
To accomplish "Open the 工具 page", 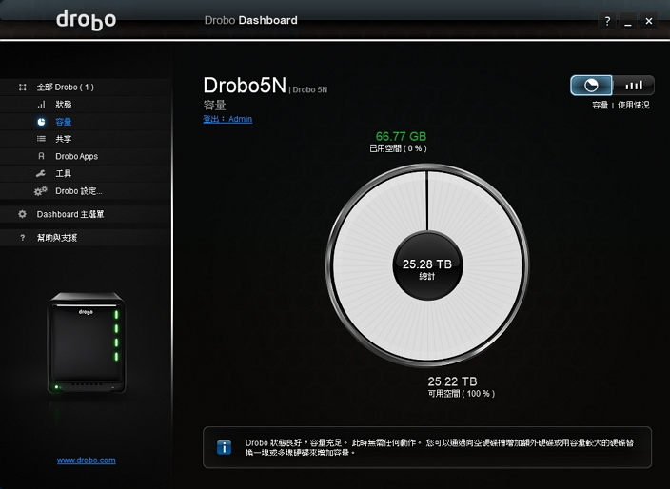I will pyautogui.click(x=86, y=173).
